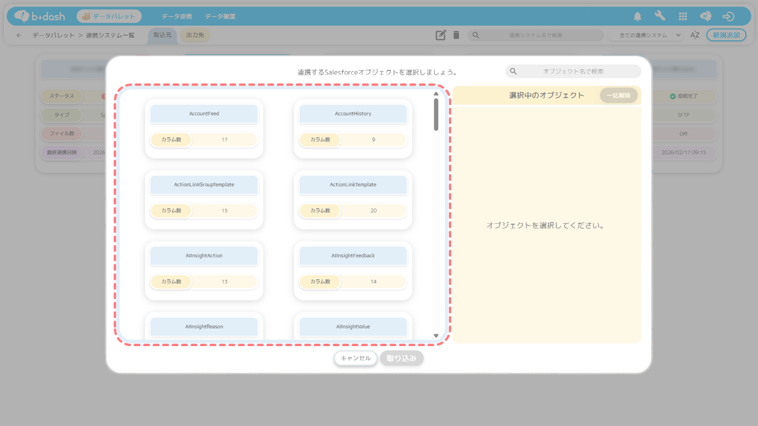Click the notification bell icon
The height and width of the screenshot is (426, 758).
[638, 17]
